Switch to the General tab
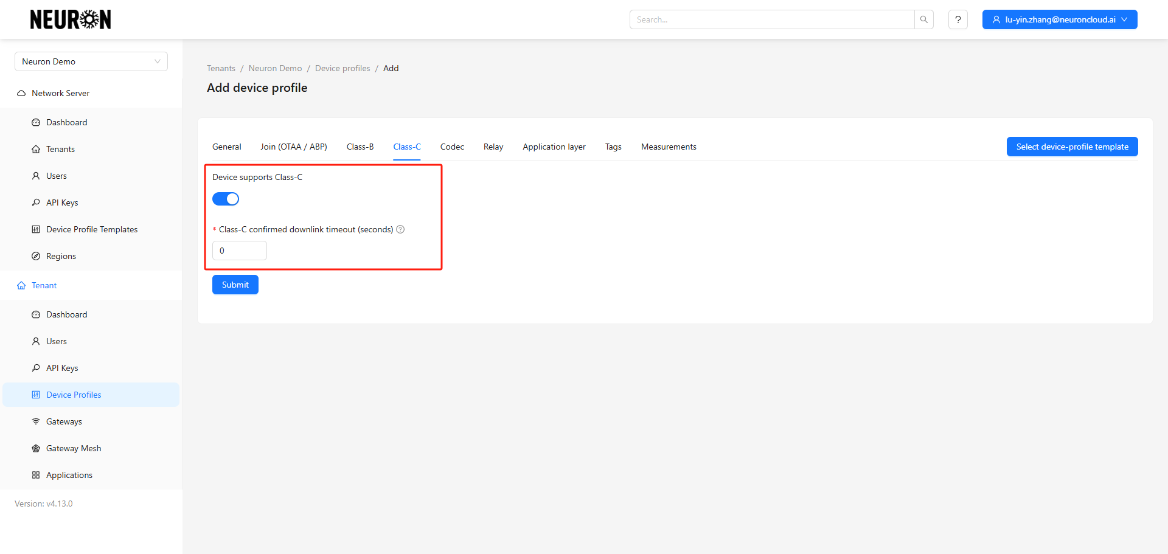The image size is (1168, 554). pyautogui.click(x=227, y=147)
